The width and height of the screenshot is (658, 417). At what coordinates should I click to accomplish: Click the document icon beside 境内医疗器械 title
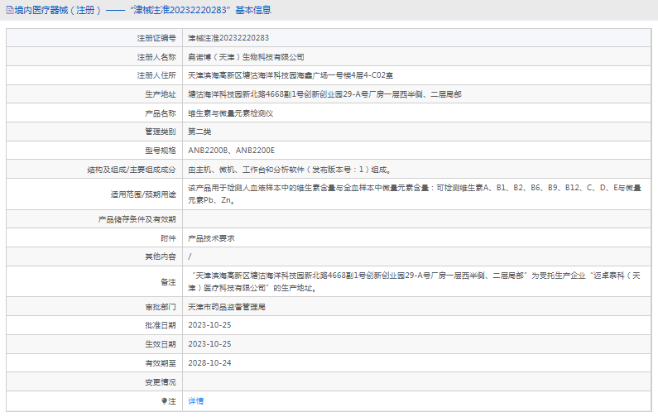click(10, 10)
